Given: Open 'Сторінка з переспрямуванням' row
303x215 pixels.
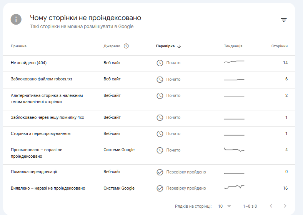Looking at the screenshot, I should point(41,133).
